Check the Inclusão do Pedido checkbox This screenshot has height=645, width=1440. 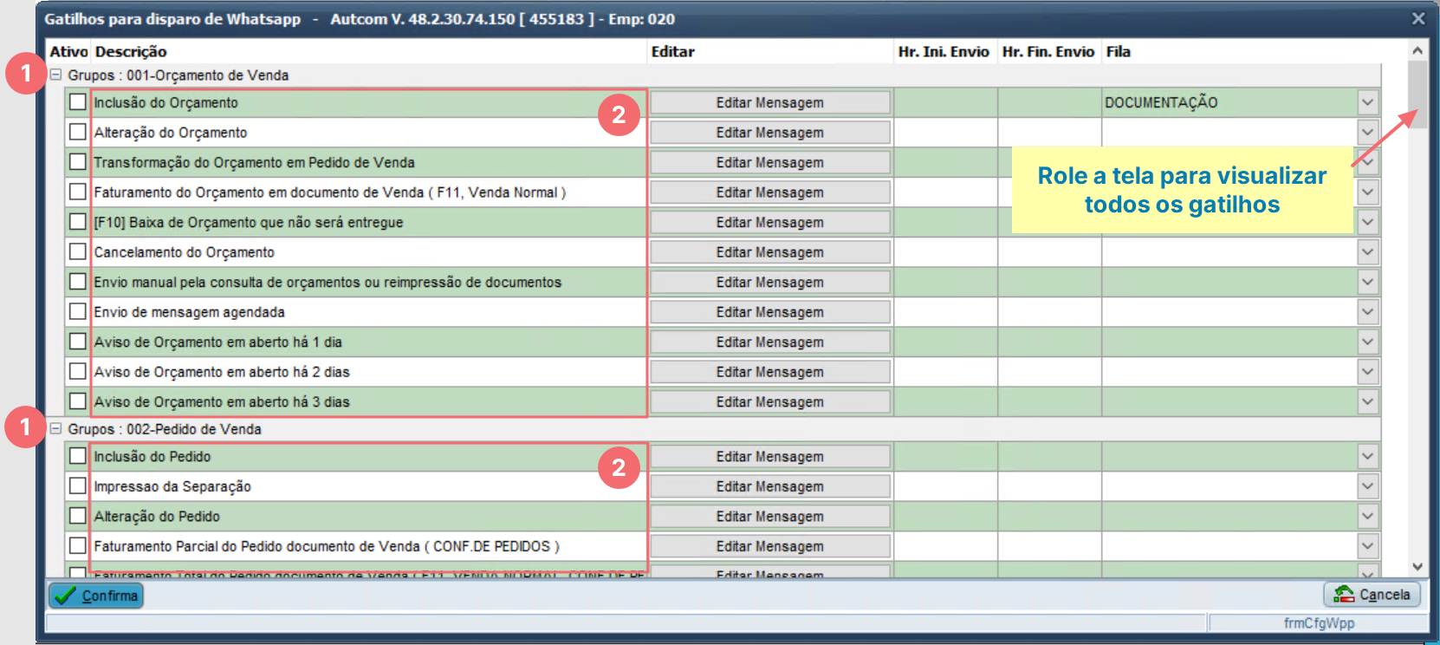[78, 456]
